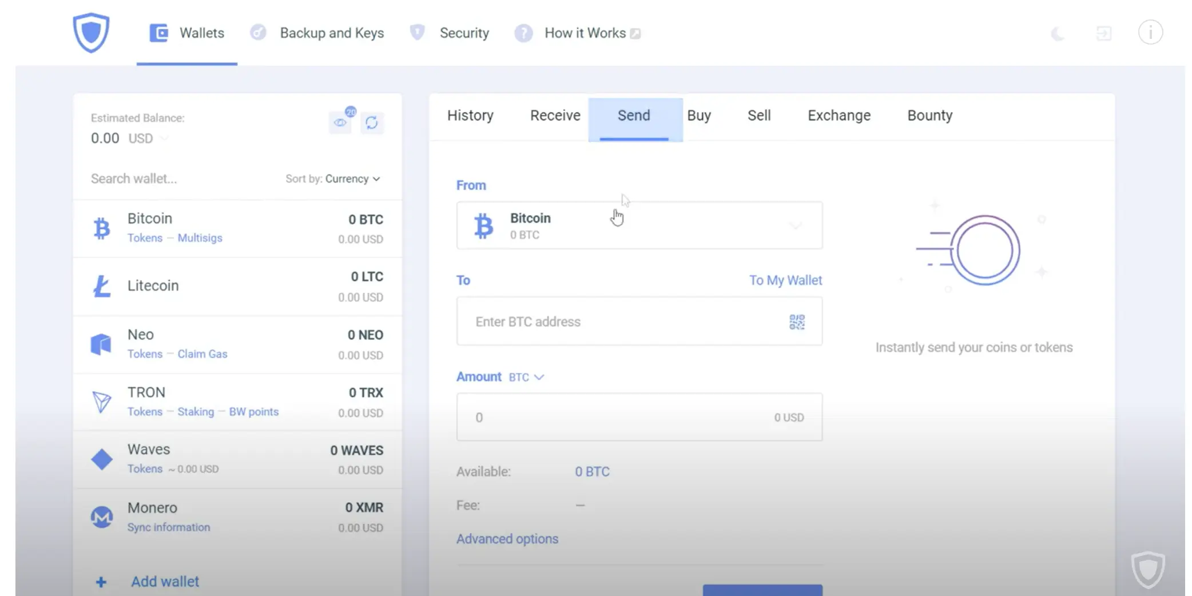1192x596 pixels.
Task: Open Bitcoin Tokens link
Action: [145, 238]
